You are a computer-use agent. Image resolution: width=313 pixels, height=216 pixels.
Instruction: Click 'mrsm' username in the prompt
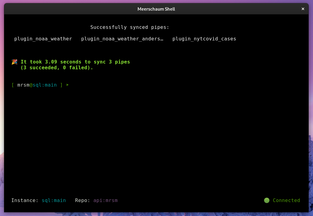click(23, 85)
